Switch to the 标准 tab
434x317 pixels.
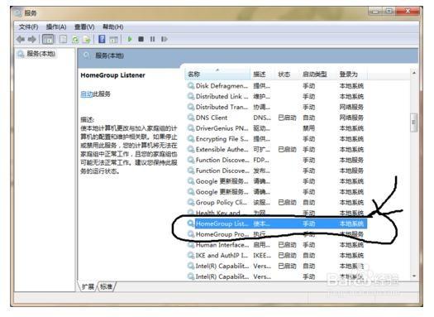(106, 286)
